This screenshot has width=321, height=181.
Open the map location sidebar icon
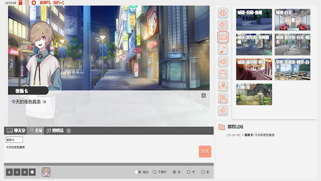223,86
